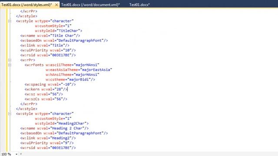Click the w:uiPriority w:val="10" line
This screenshot has height=156, width=278.
click(48, 50)
